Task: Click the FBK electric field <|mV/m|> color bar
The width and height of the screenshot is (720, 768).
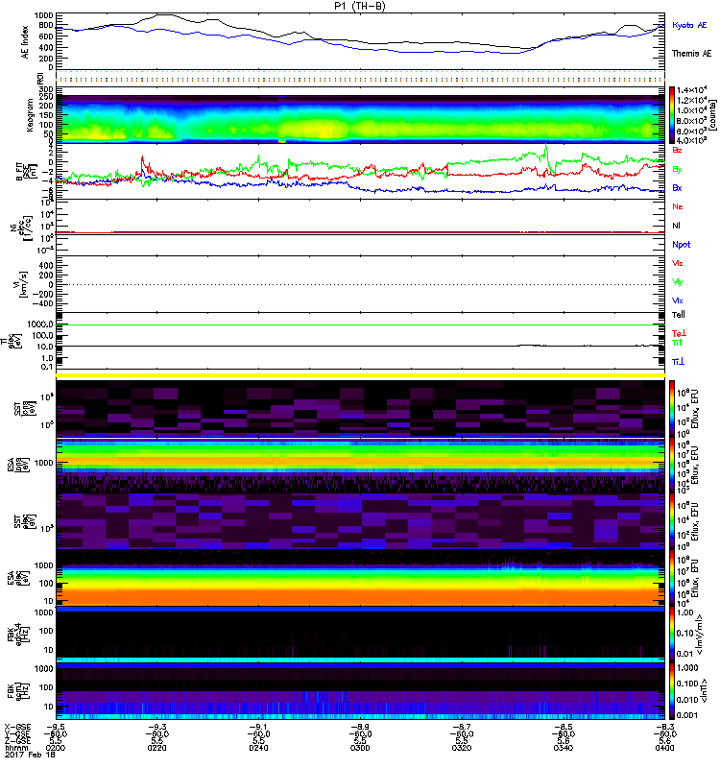Action: [672, 635]
